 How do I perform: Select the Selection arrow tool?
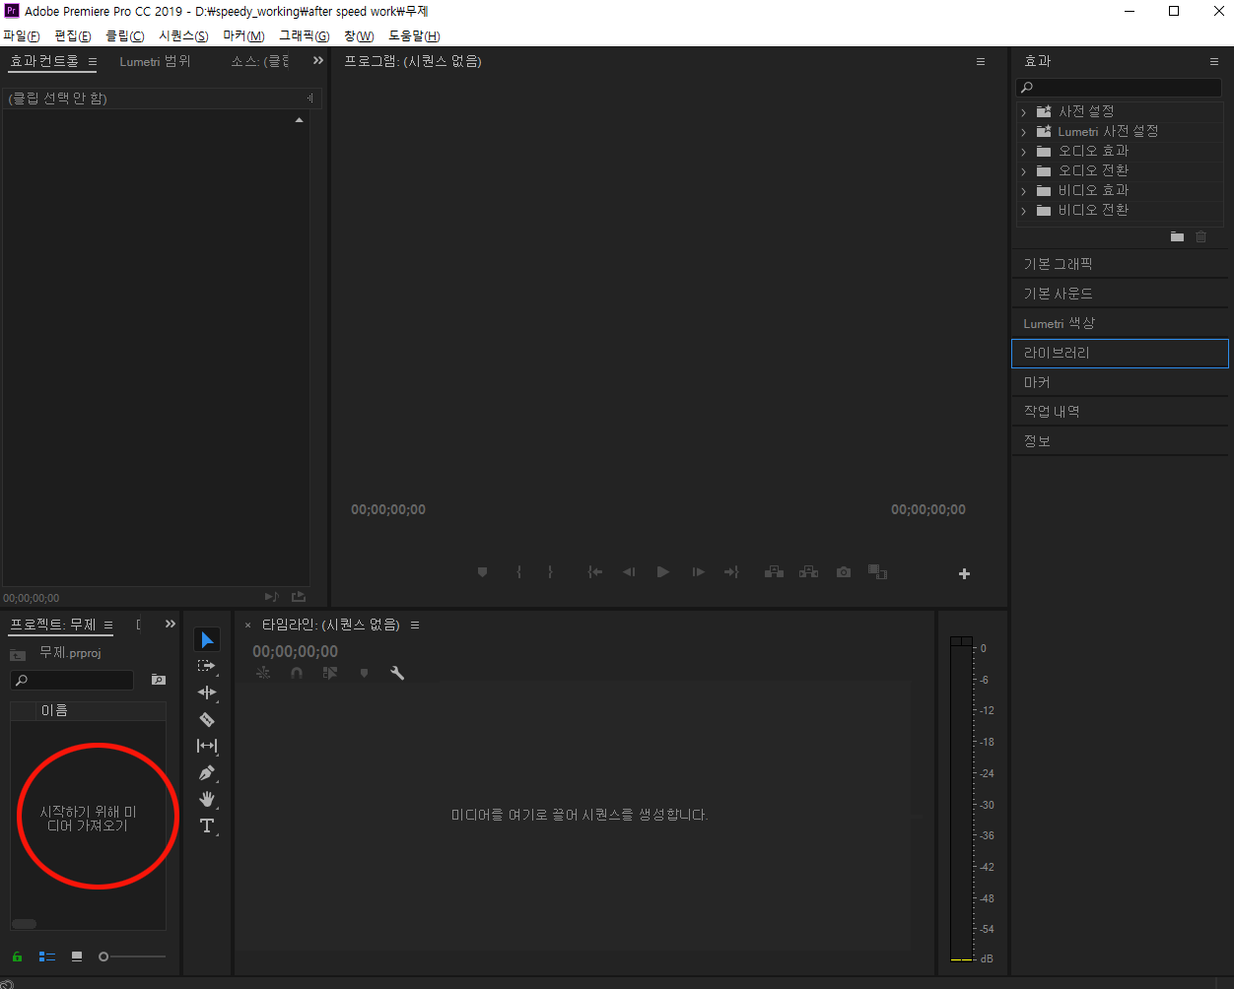tap(207, 640)
